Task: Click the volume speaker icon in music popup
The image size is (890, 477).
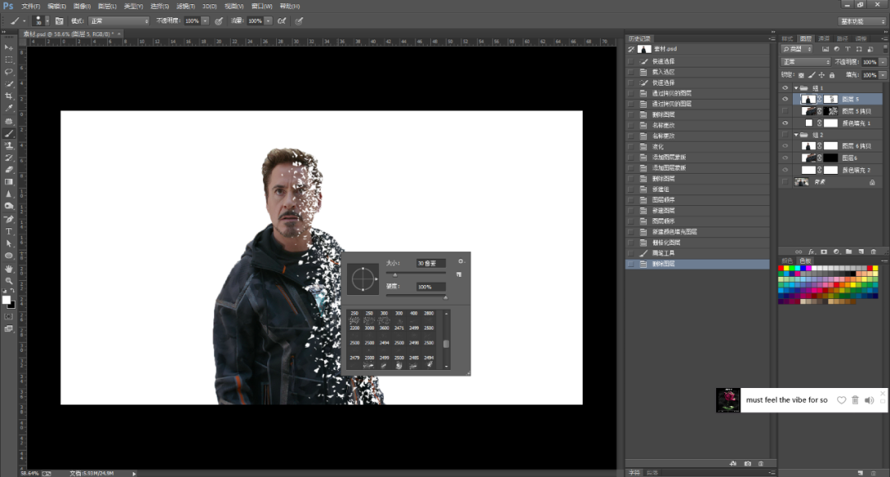Action: (869, 400)
